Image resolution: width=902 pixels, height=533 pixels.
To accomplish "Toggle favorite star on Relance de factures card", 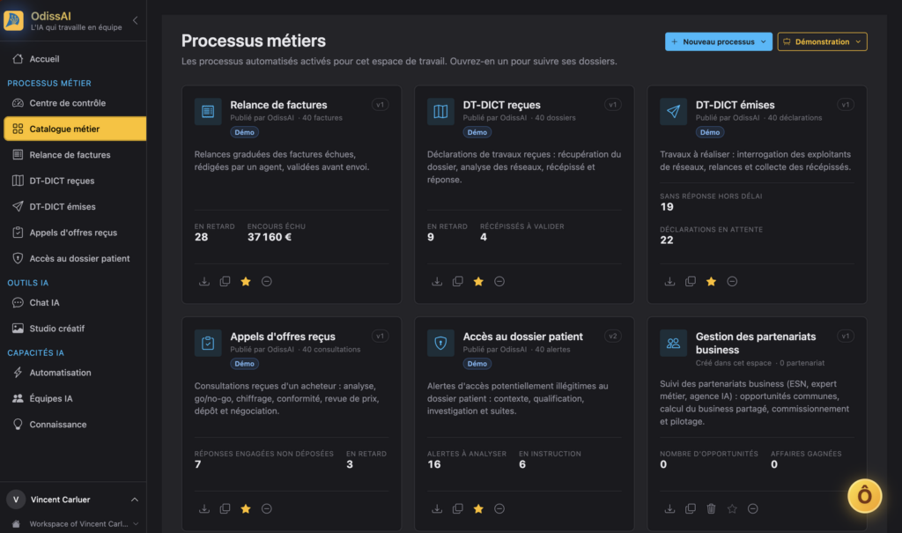I will pos(246,281).
